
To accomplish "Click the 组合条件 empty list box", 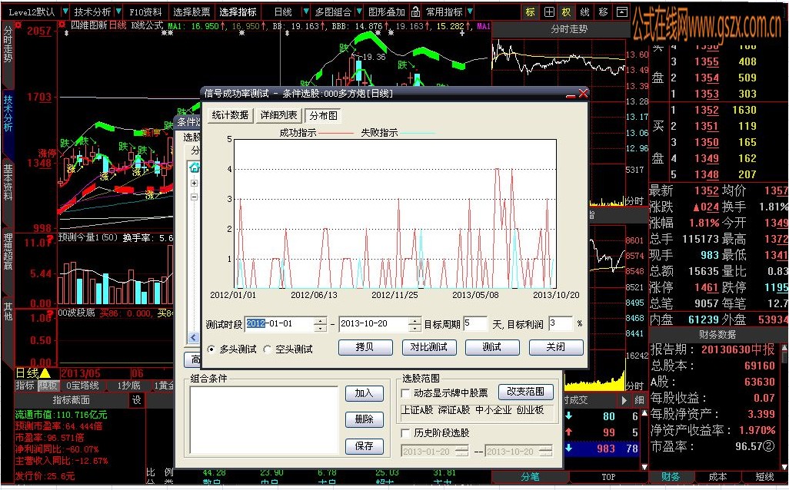I will pos(264,420).
